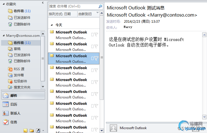The height and width of the screenshot is (133, 207).
Task: Click message list scroll-up arrow
Action: [x=102, y=13]
